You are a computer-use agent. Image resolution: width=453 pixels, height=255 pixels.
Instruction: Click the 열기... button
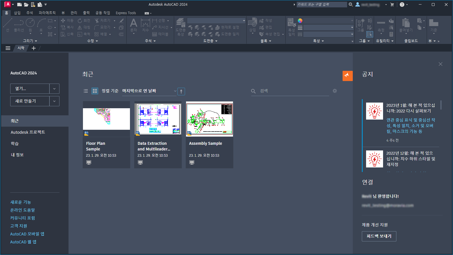[x=30, y=89]
